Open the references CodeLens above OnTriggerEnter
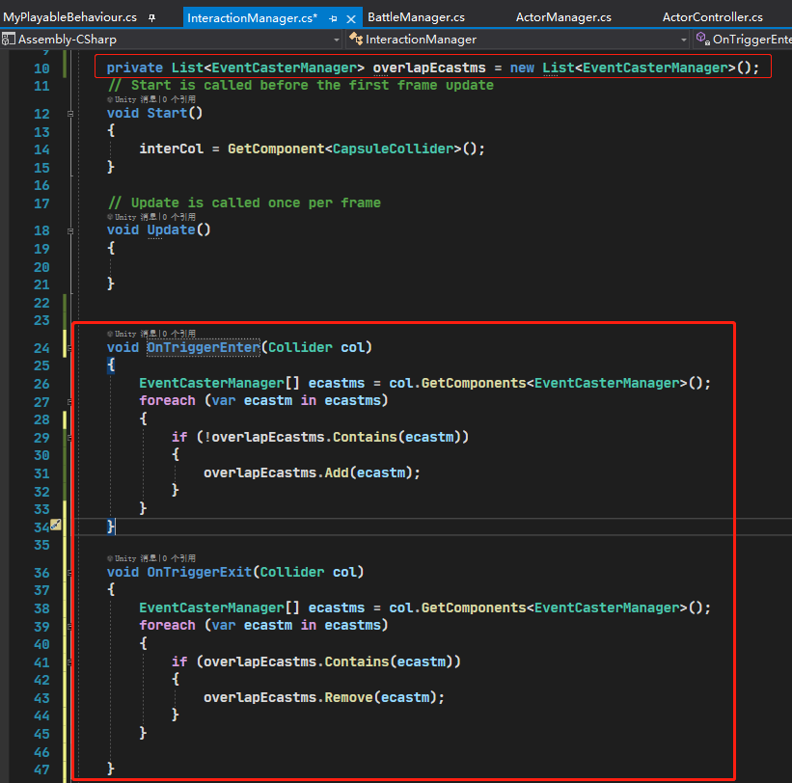The image size is (792, 783). click(x=178, y=334)
